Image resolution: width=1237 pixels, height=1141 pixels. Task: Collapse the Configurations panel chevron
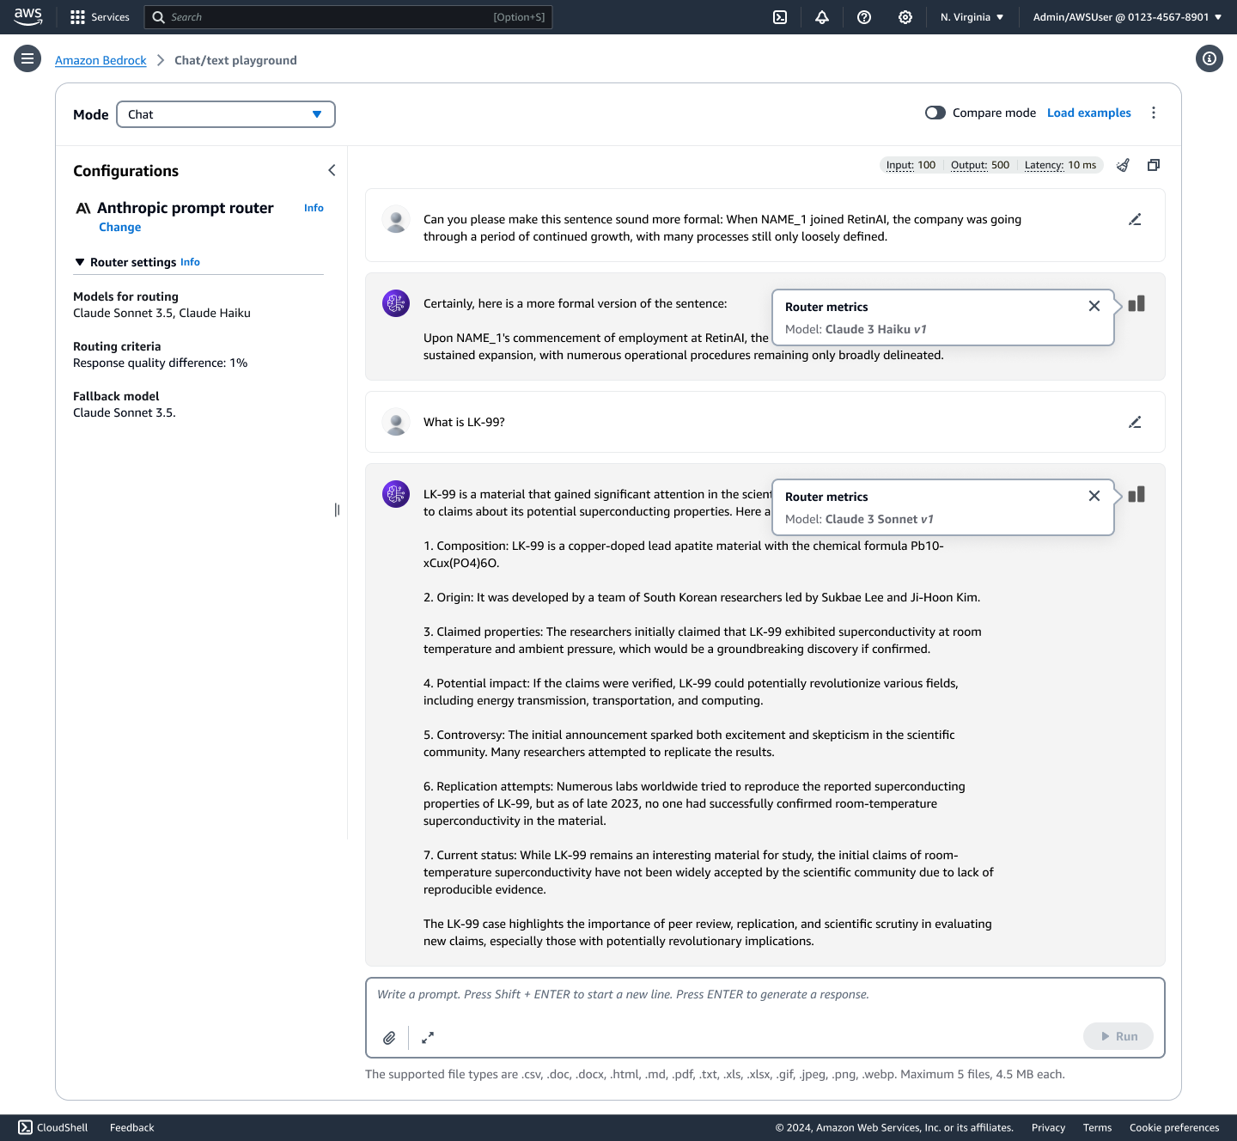[332, 170]
